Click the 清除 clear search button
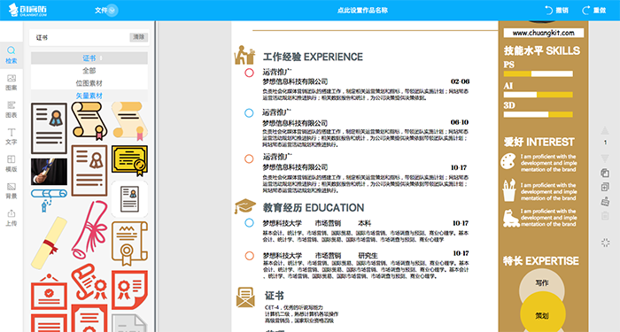 [138, 37]
